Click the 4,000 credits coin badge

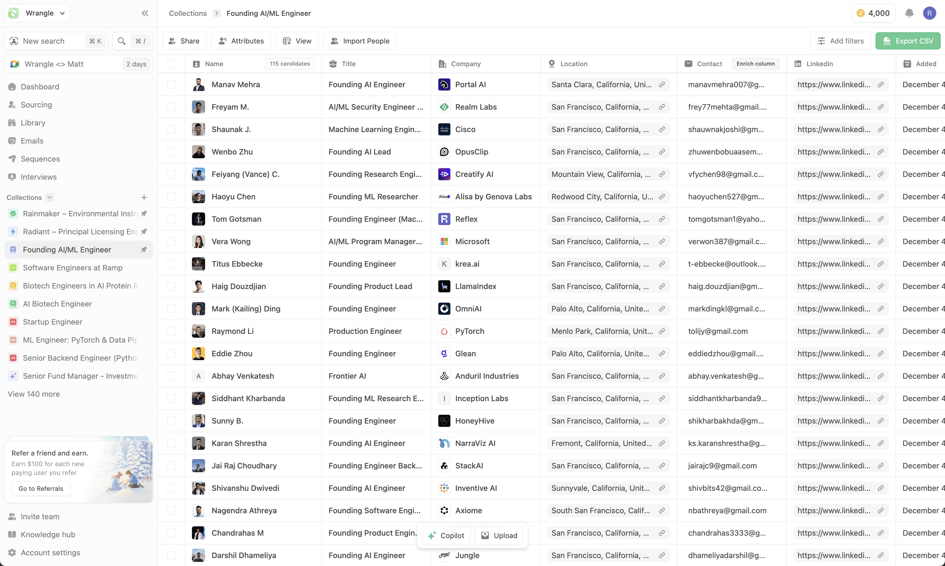[873, 13]
